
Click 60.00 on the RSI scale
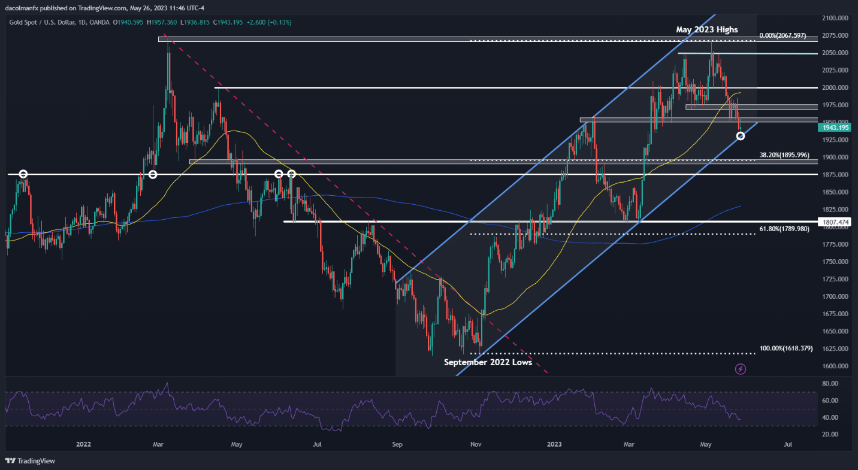(x=829, y=401)
